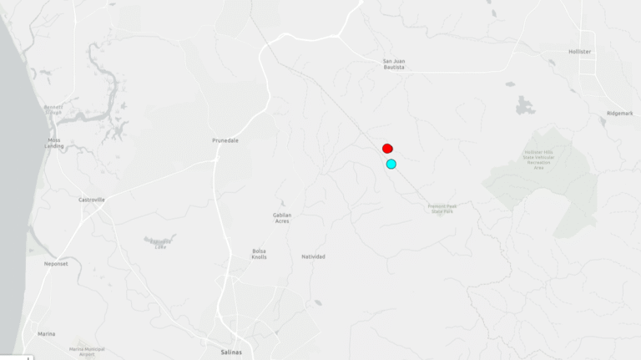Screen dimensions: 641x360
Task: Click the large lake west of Ridgemark
Action: point(525,105)
